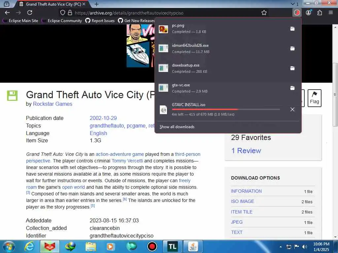The height and width of the screenshot is (253, 338).
Task: Show pc.png in its containing folder
Action: click(x=292, y=29)
